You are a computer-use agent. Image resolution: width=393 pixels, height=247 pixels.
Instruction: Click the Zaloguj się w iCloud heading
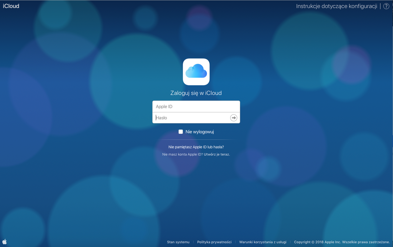[x=196, y=93]
